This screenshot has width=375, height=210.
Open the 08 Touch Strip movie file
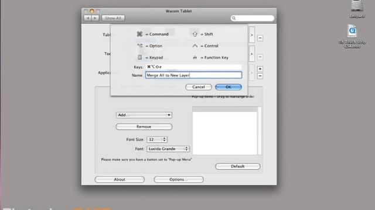tap(352, 36)
